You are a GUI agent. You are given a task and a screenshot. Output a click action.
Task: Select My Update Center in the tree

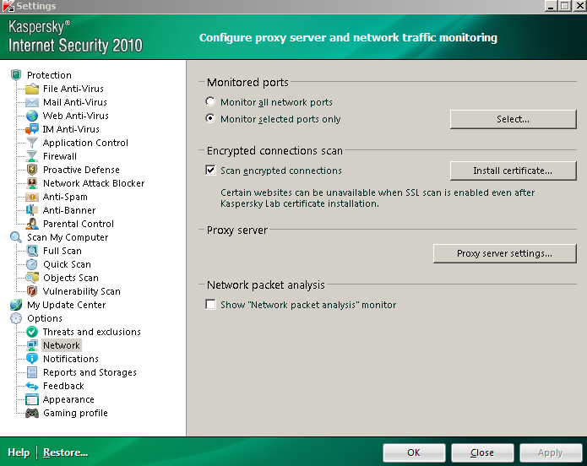point(66,305)
